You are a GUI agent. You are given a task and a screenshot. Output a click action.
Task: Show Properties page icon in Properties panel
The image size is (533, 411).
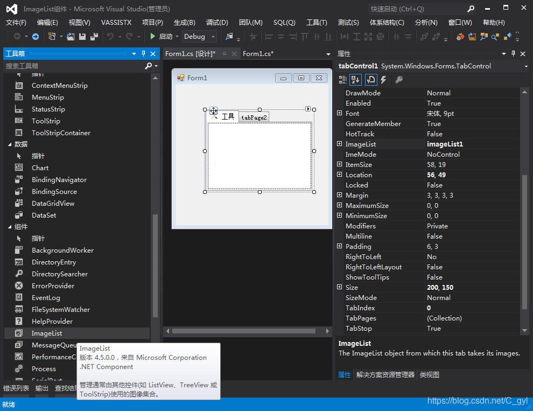coord(370,80)
